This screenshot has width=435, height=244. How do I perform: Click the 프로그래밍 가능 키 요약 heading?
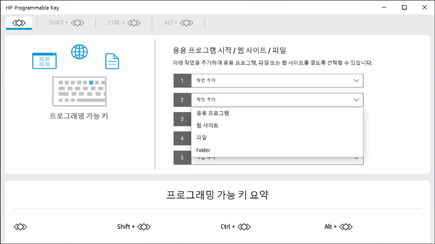tap(217, 195)
